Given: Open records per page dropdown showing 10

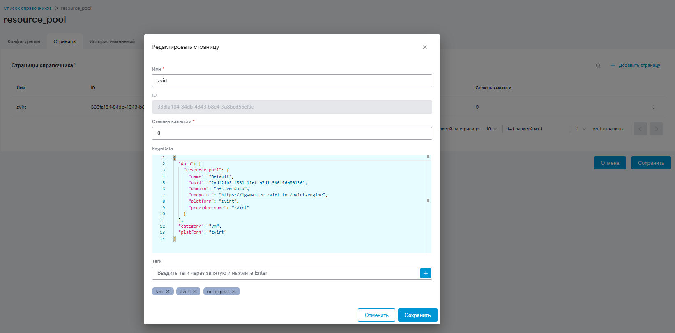Looking at the screenshot, I should point(491,129).
